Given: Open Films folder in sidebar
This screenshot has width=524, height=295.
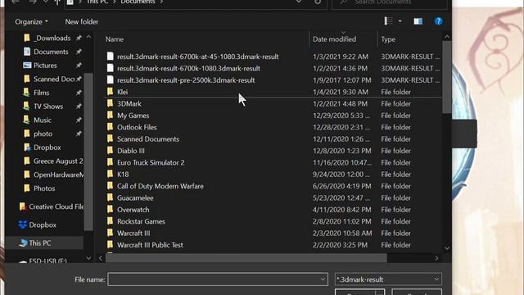Looking at the screenshot, I should (41, 93).
